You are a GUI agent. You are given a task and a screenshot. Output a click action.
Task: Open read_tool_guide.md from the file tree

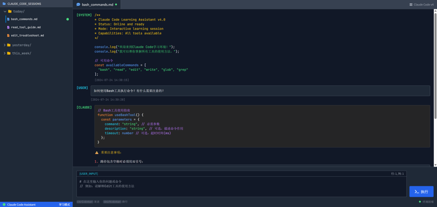[x=25, y=27]
